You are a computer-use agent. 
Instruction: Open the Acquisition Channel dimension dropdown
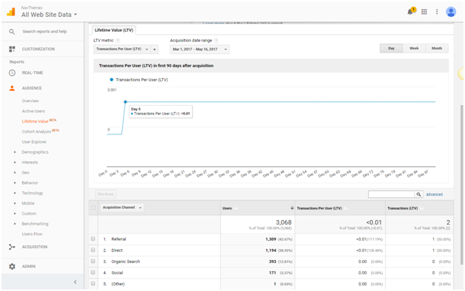(x=122, y=208)
